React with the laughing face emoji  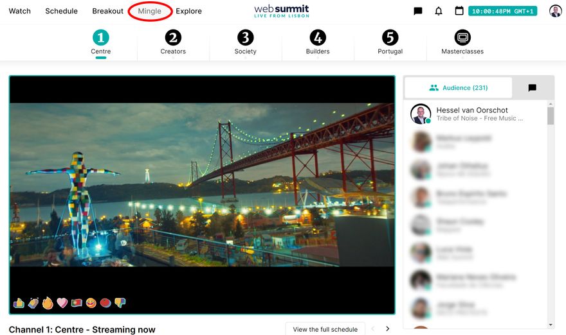(91, 303)
